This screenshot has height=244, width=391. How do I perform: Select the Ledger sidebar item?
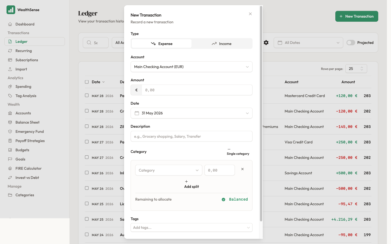(34, 41)
